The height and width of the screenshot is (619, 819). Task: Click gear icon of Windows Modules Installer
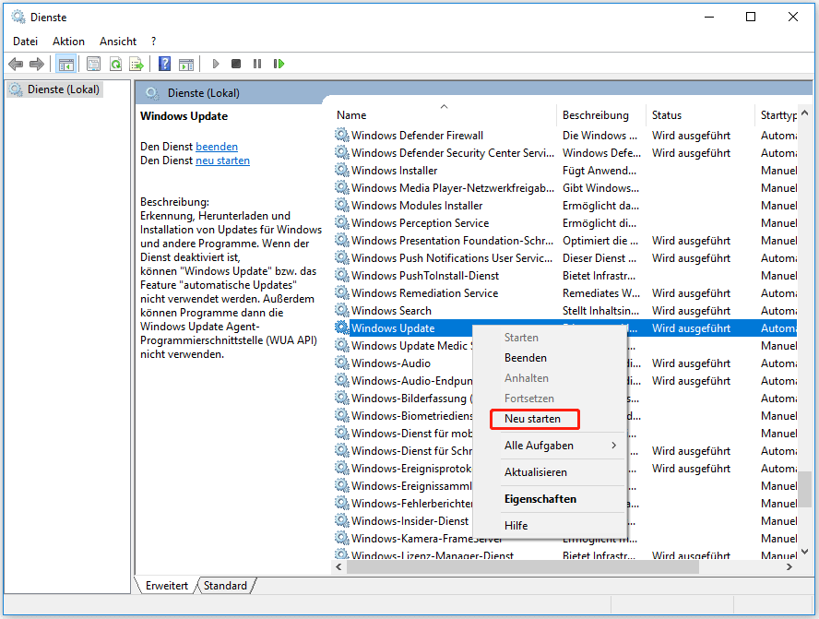pos(341,206)
